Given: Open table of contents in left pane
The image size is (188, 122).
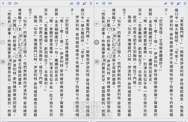Looking at the screenshot, I should click(x=10, y=3).
